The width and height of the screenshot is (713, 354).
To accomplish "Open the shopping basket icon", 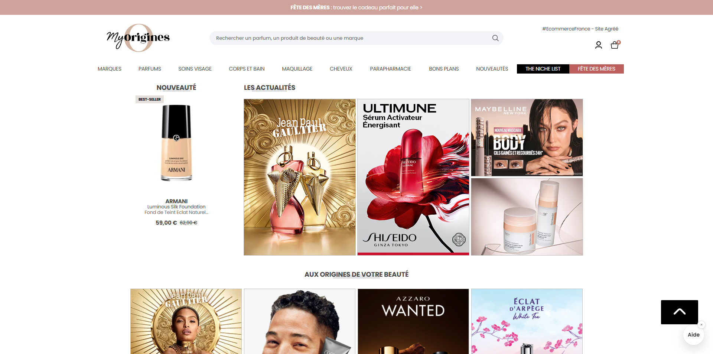I will 615,45.
